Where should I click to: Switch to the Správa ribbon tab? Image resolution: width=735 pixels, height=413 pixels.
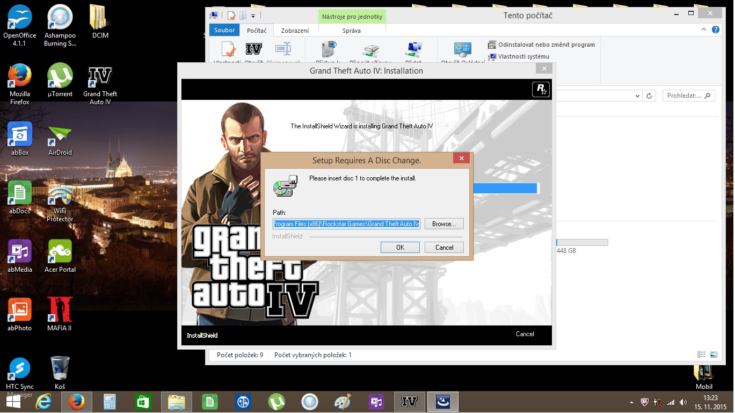tap(352, 31)
